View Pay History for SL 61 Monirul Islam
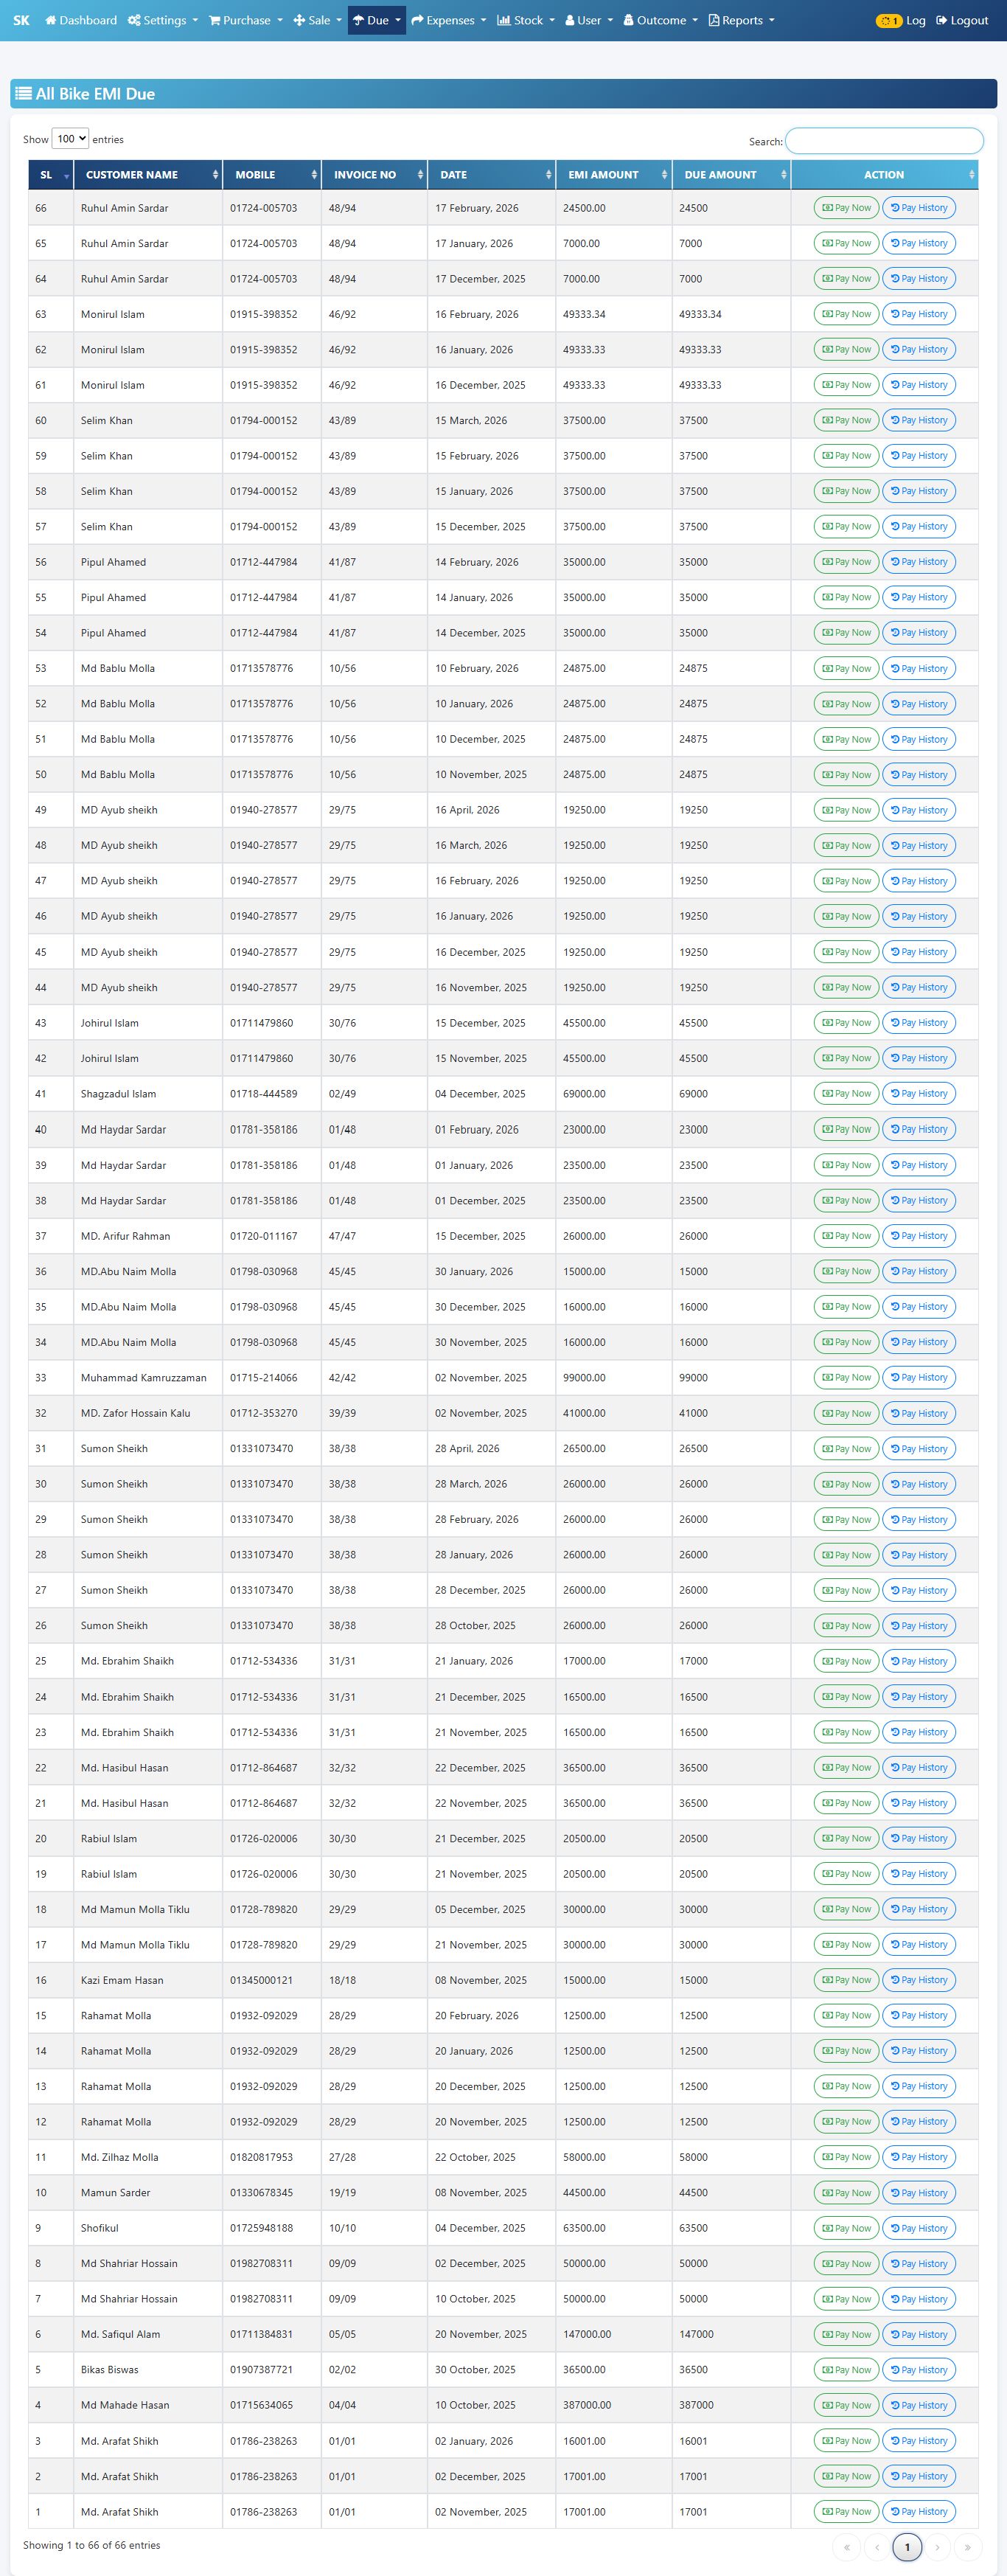 [919, 385]
